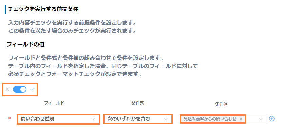Remove the 見込み顧客からの問い合わせ tag

(241, 119)
